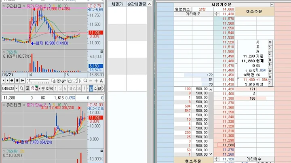Click the '코' KOSDAQ market button
This screenshot has width=291, height=163.
click(x=27, y=88)
